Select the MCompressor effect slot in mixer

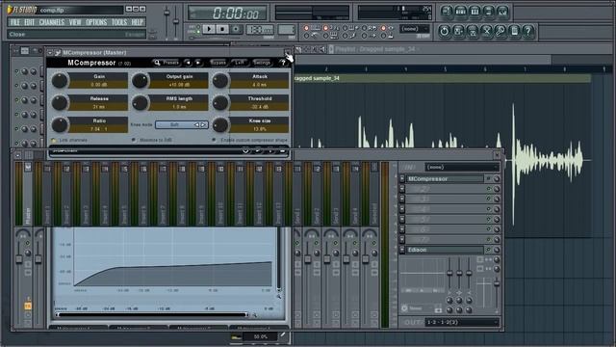point(445,178)
